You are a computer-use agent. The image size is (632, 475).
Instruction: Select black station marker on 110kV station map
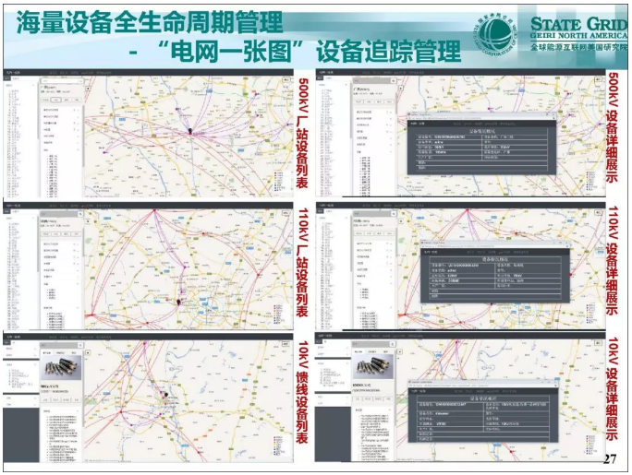coord(179,302)
